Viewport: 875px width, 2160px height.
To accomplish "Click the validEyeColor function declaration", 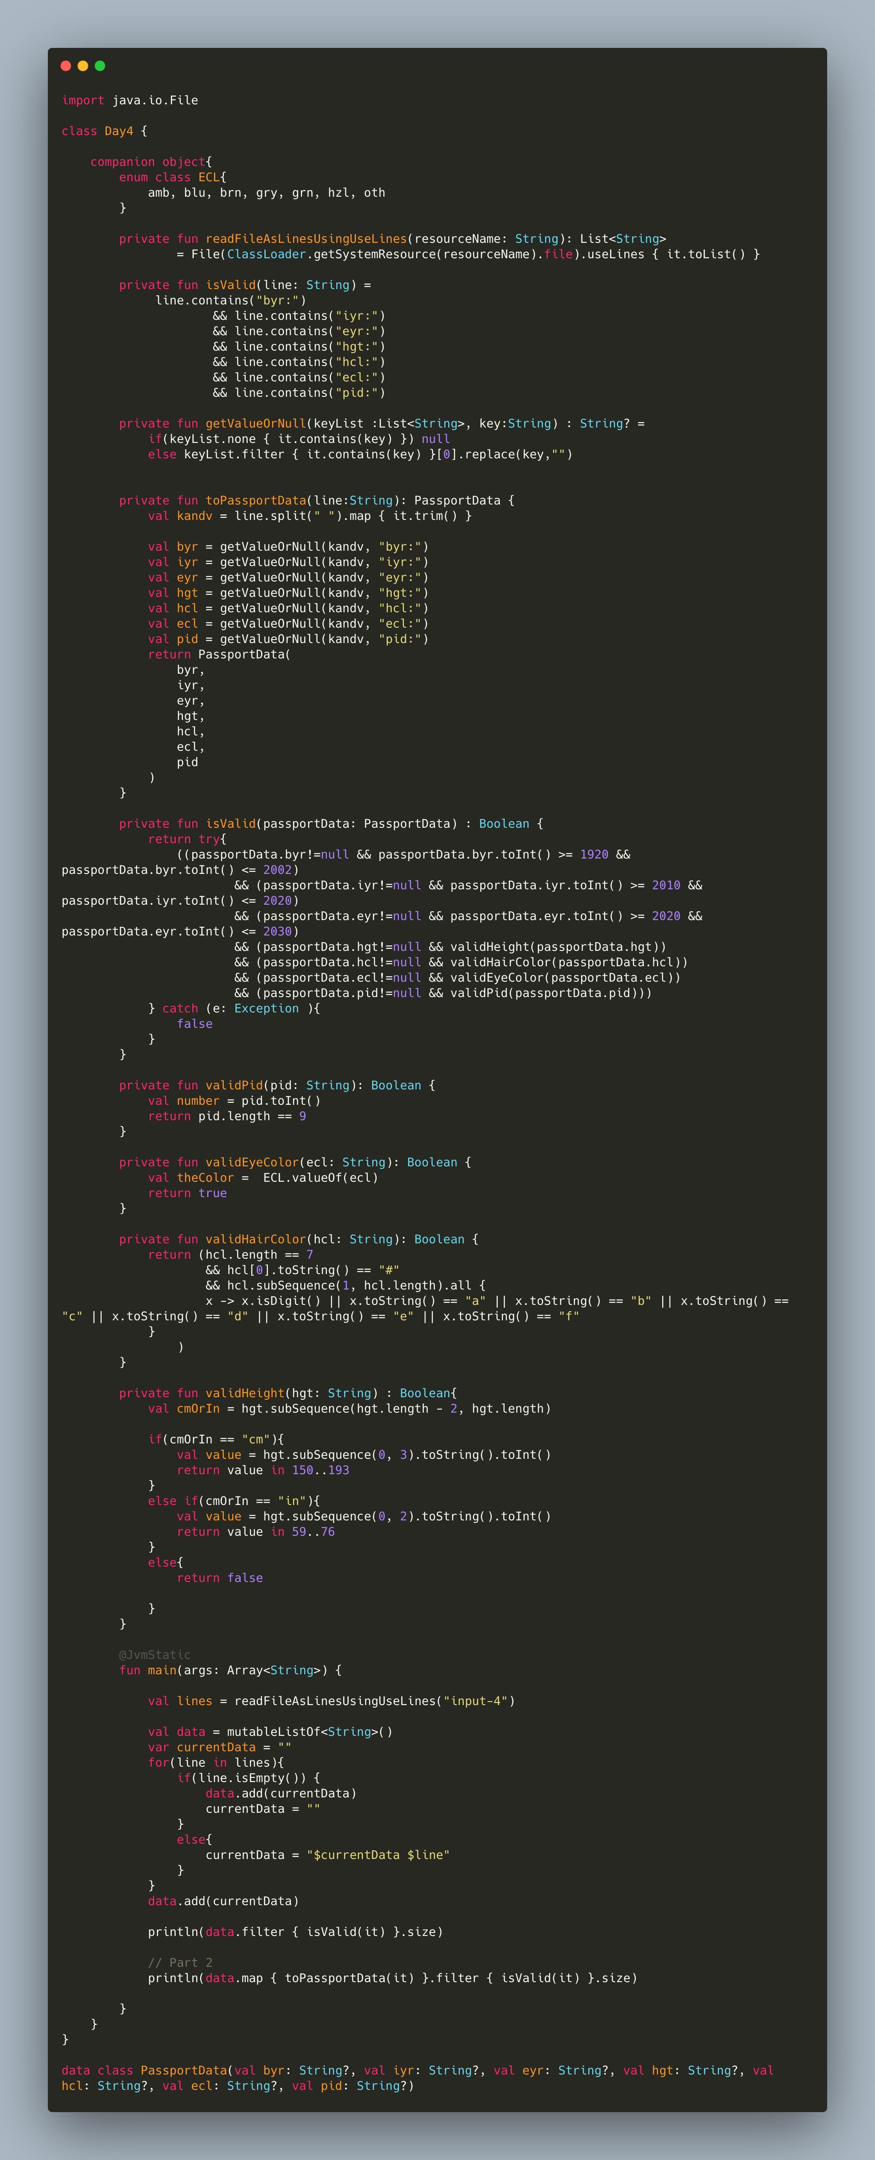I will click(x=295, y=1162).
